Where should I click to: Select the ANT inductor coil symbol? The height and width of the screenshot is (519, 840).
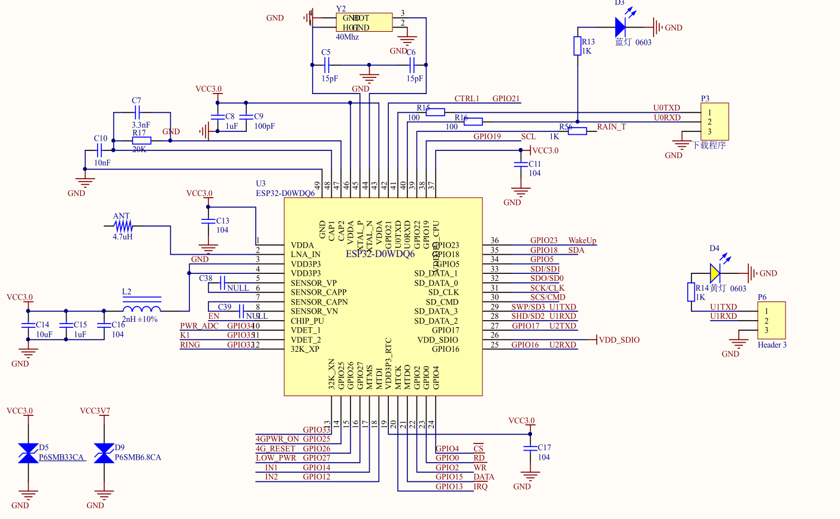pyautogui.click(x=123, y=226)
